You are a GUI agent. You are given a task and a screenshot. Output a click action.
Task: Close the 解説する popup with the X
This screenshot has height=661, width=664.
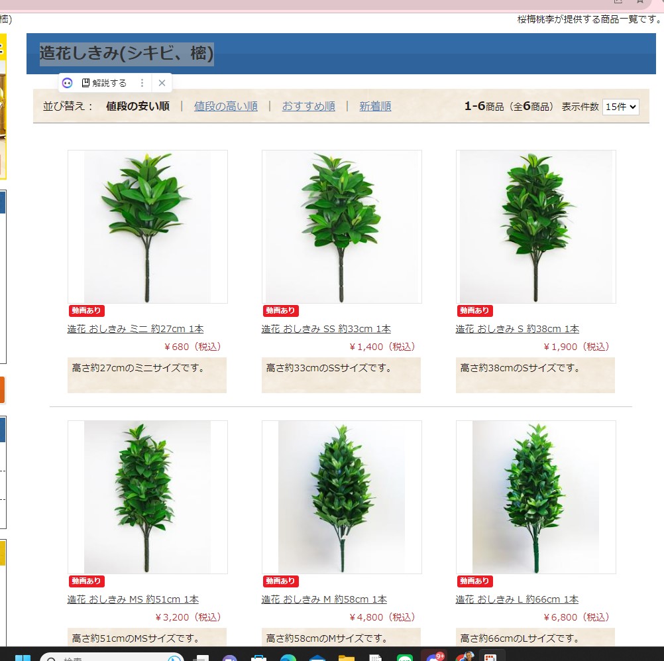click(162, 82)
